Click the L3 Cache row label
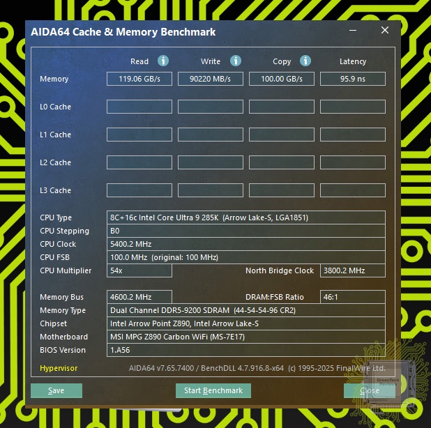 (x=55, y=190)
